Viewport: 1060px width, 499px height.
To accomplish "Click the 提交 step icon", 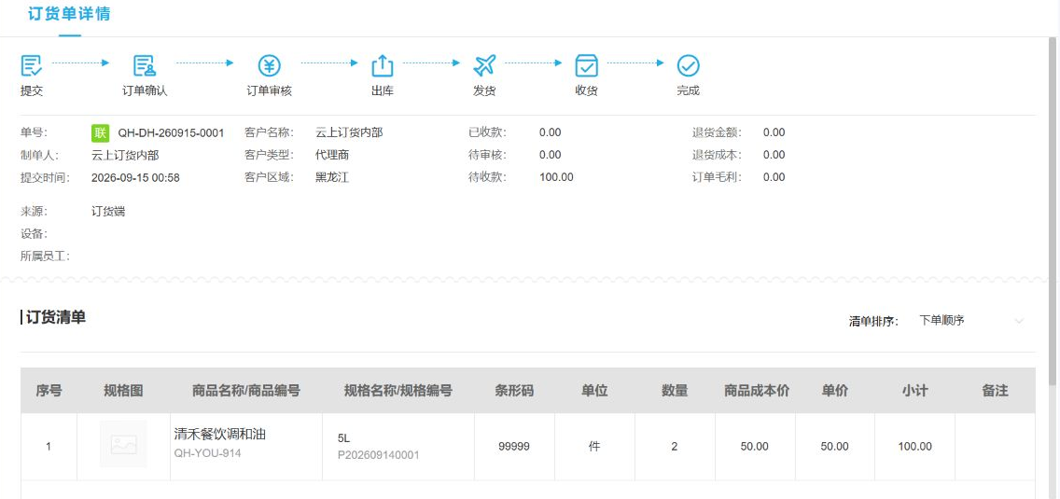I will pyautogui.click(x=32, y=65).
